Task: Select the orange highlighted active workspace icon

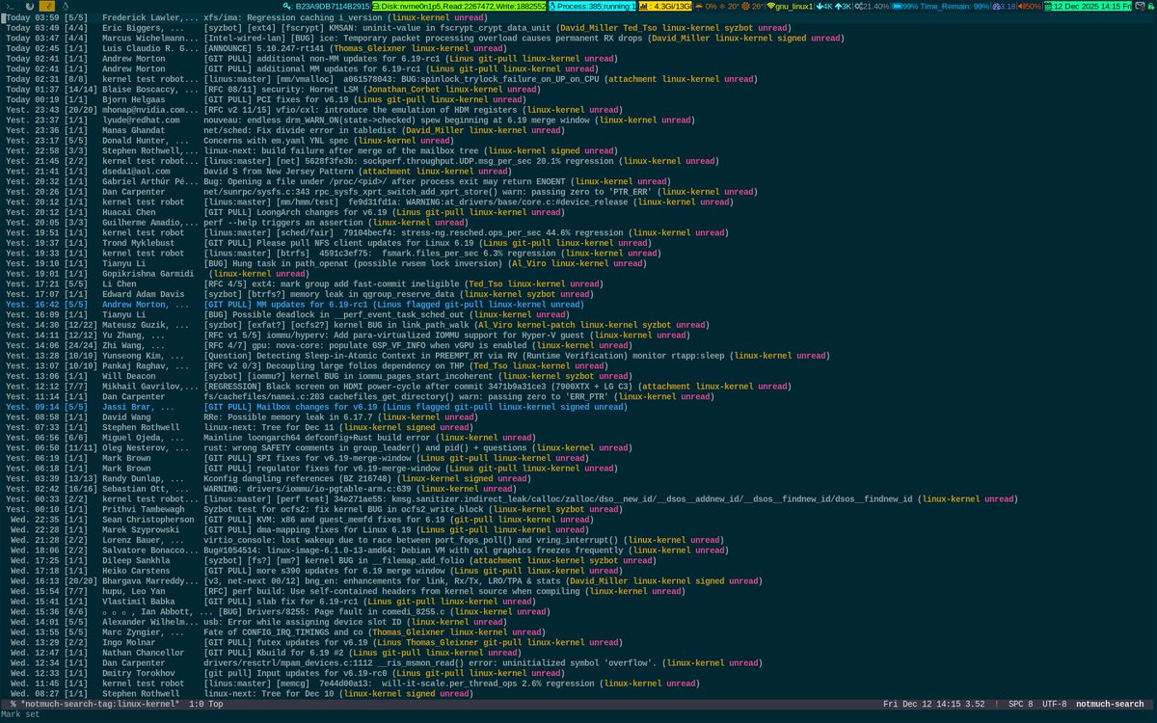Action: pos(47,6)
